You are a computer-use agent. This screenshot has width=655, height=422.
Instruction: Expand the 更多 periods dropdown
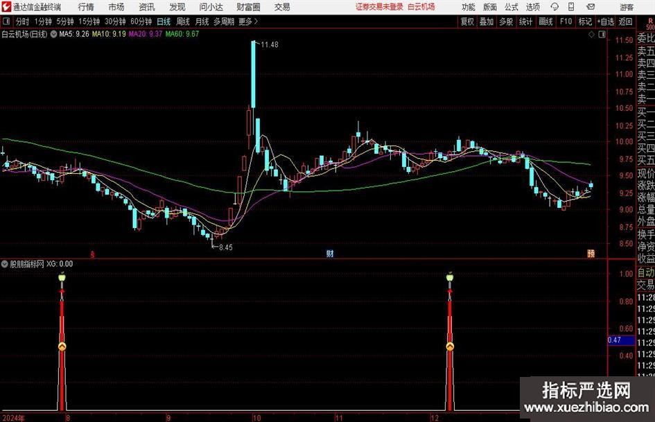point(248,21)
